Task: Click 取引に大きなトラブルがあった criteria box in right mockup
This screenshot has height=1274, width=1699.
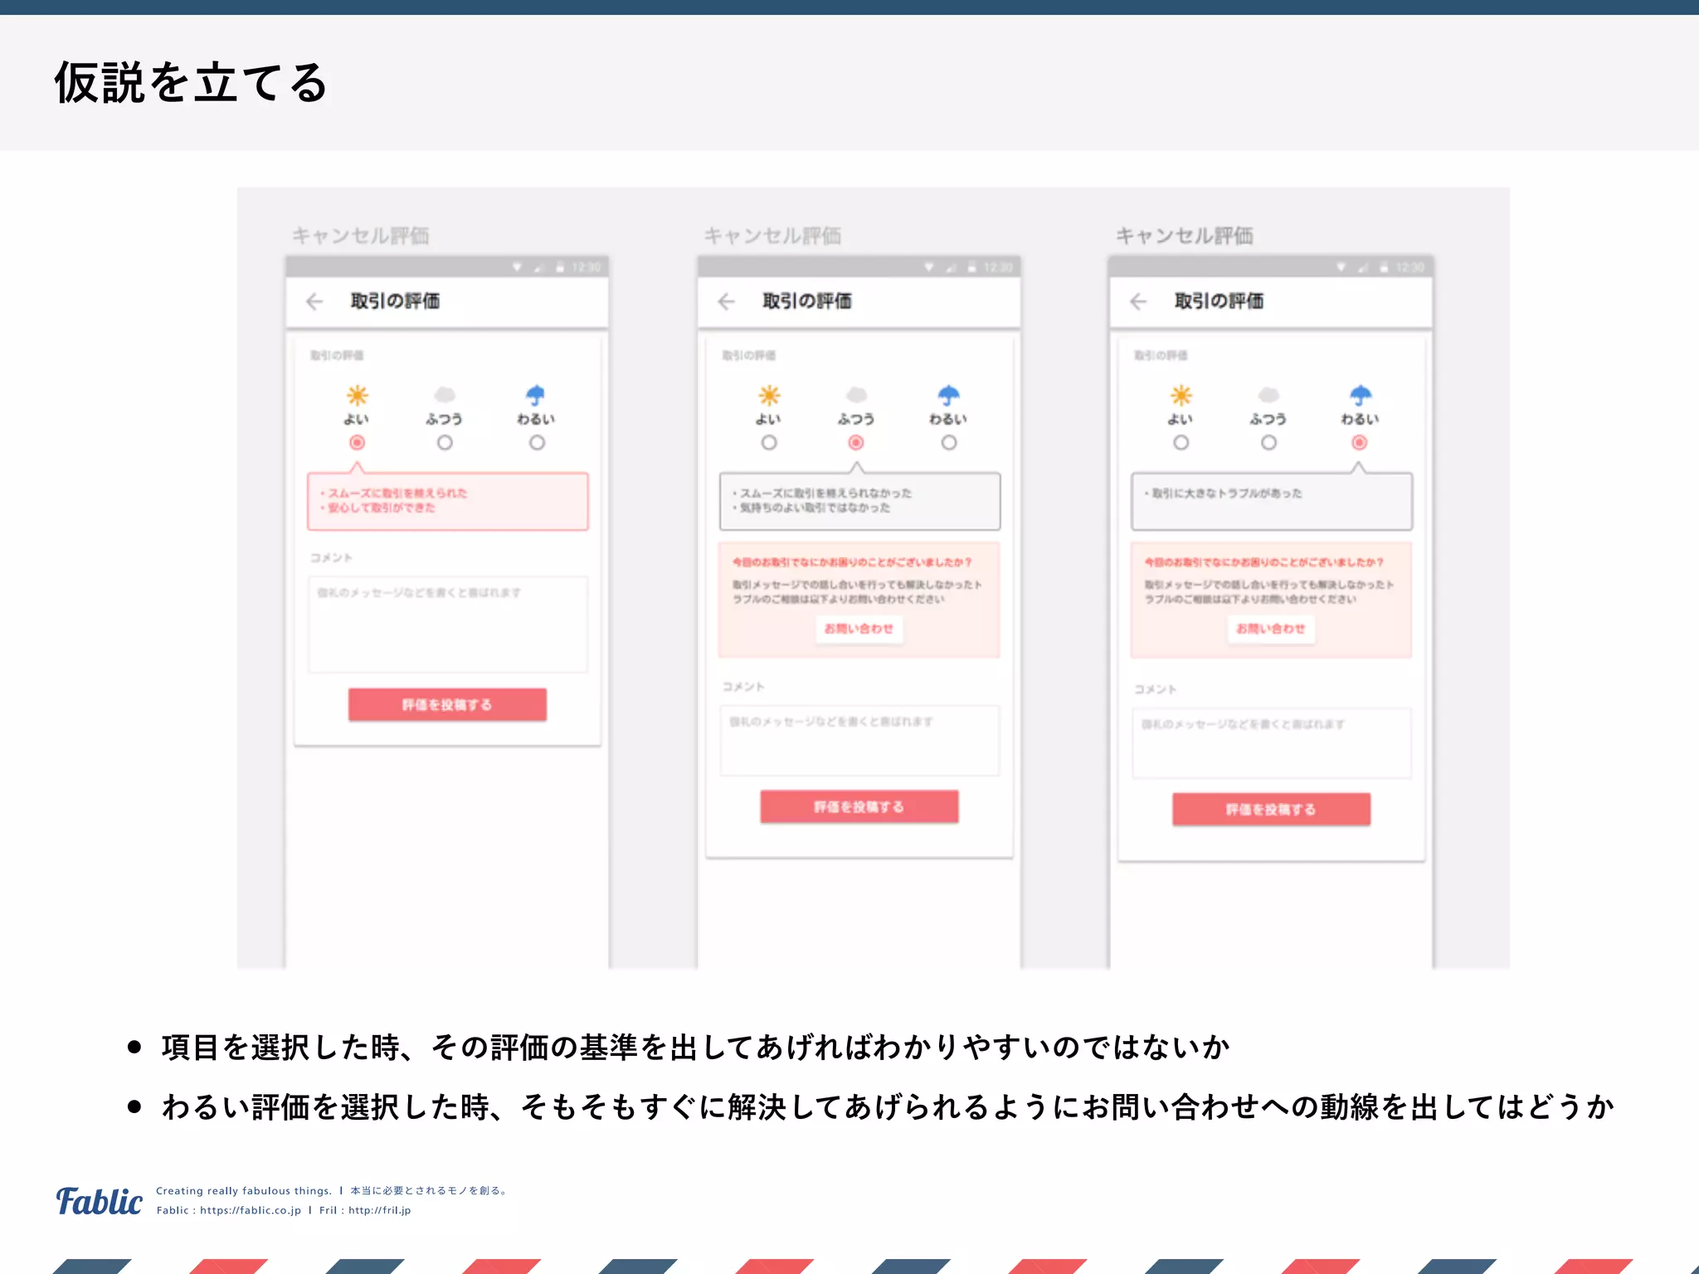Action: click(x=1272, y=501)
